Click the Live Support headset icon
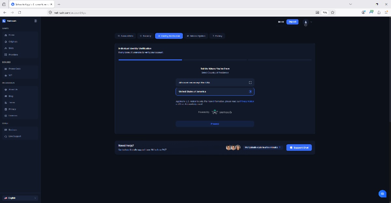This screenshot has height=203, width=391. click(x=6, y=136)
